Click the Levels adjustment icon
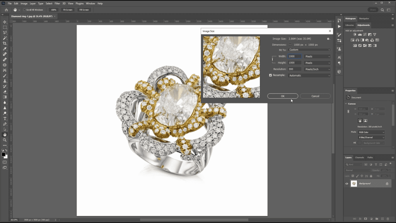Image resolution: width=396 pixels, height=223 pixels. point(360,34)
